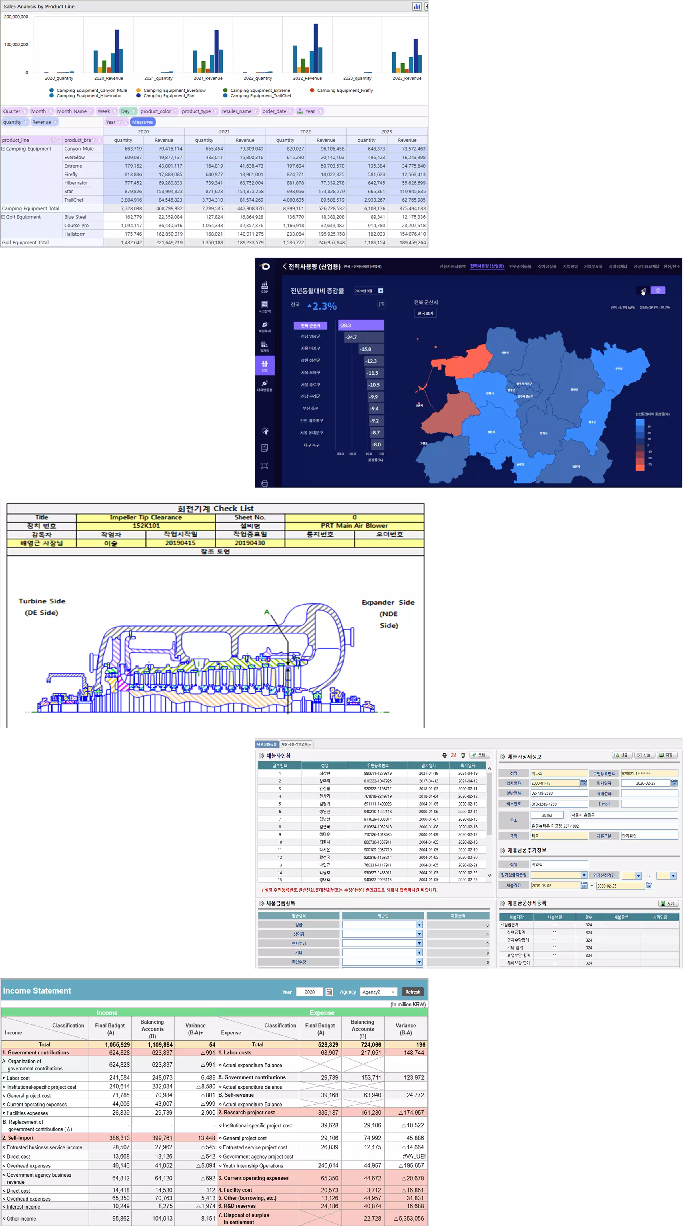The width and height of the screenshot is (683, 1226).
Task: Click the filter icon on Quarter chip
Action: point(24,111)
